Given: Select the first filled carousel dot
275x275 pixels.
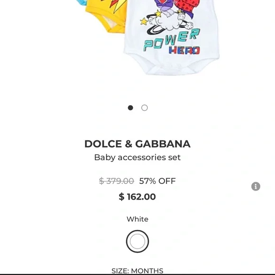Looking at the screenshot, I should 130,108.
